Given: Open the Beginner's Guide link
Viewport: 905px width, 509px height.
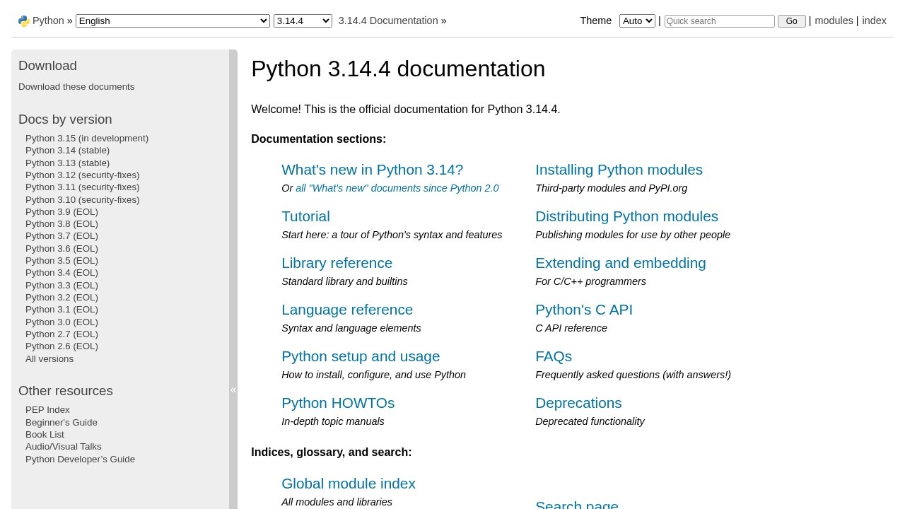Looking at the screenshot, I should pos(62,423).
